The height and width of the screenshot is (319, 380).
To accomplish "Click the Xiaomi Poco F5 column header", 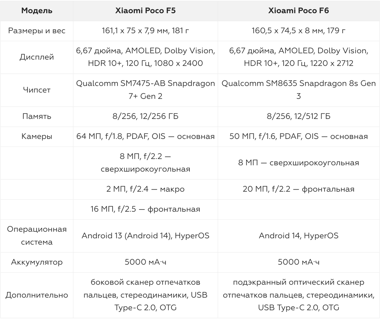I will click(145, 10).
